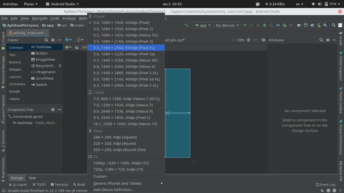
Task: Open the Palette settings gear
Action: click(x=53, y=40)
